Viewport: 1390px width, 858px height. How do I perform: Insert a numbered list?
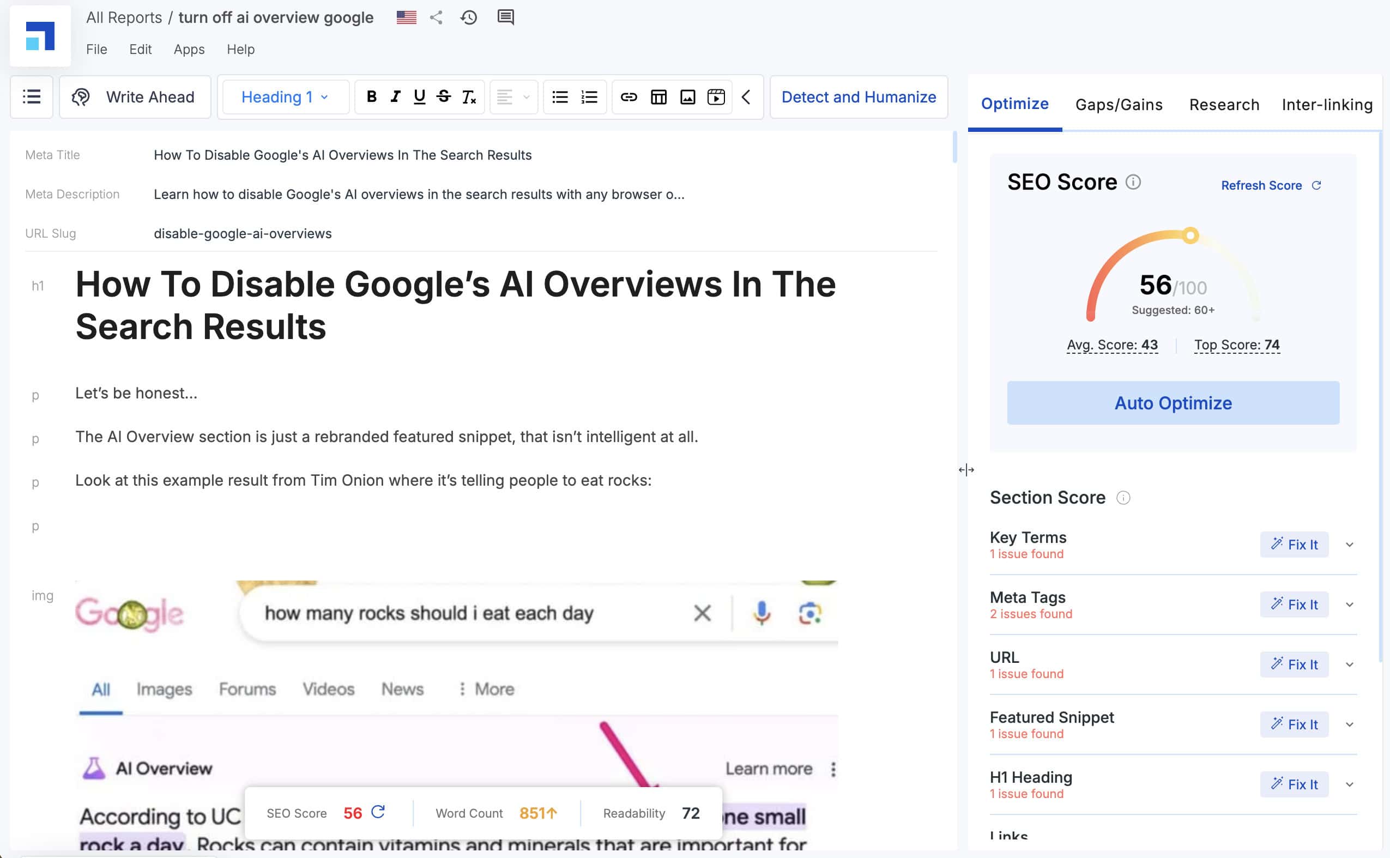[x=589, y=97]
